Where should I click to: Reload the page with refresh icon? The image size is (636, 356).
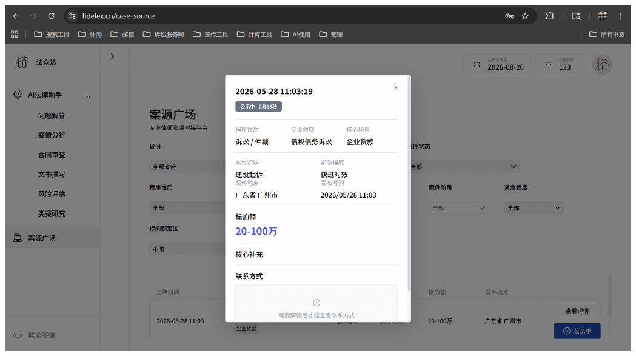[51, 16]
